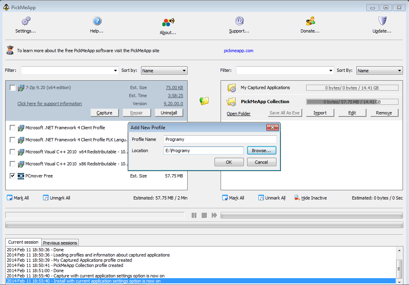409x285 pixels.
Task: Click the Uninstall button for 7-Zip
Action: [169, 113]
